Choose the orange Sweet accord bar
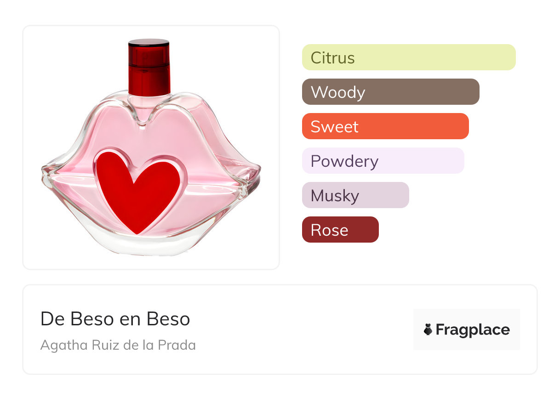The height and width of the screenshot is (397, 560). coord(385,126)
